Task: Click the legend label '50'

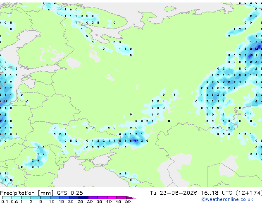Action: point(128,201)
